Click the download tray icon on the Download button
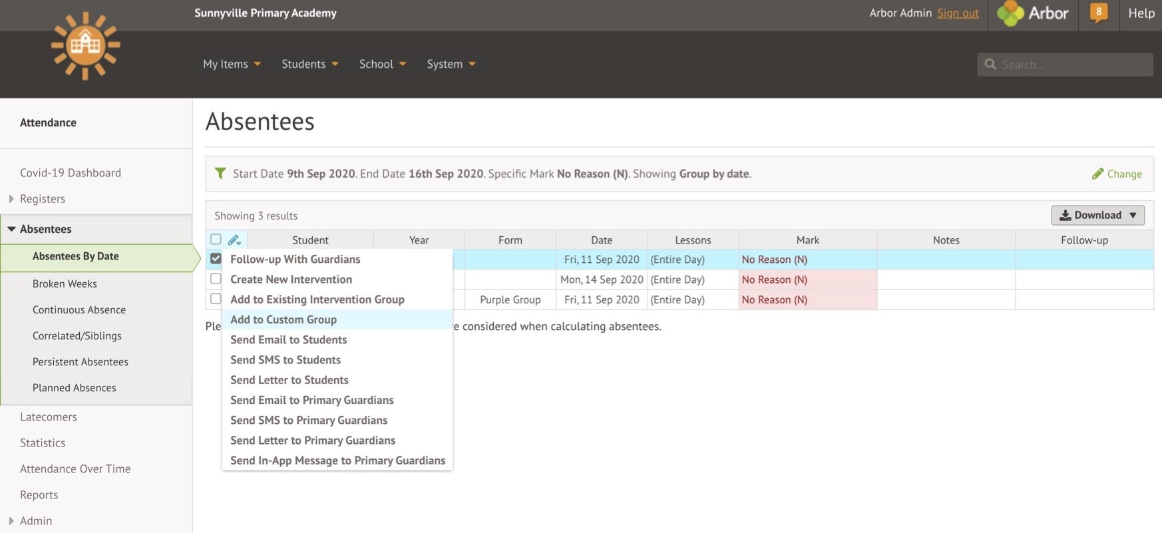 coord(1065,215)
